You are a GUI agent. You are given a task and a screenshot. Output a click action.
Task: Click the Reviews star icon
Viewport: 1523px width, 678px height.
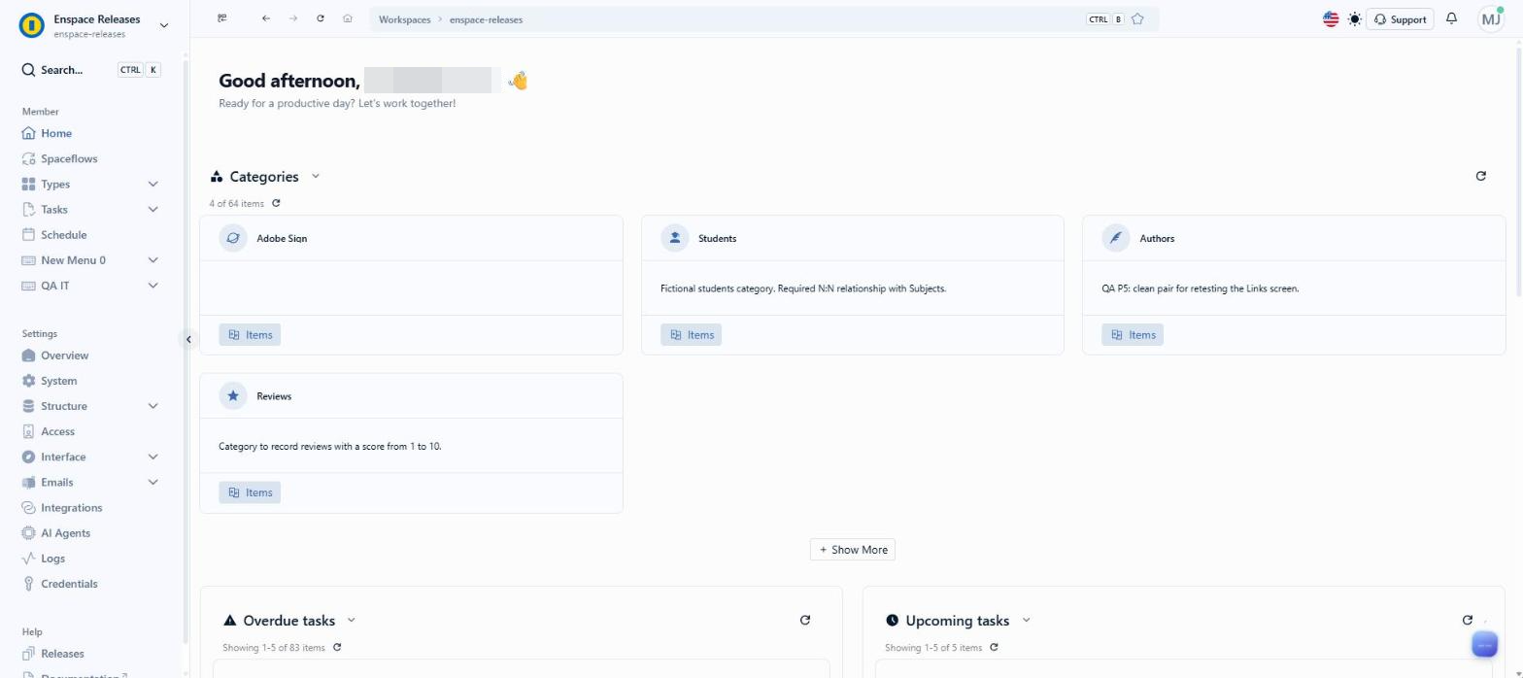coord(233,395)
